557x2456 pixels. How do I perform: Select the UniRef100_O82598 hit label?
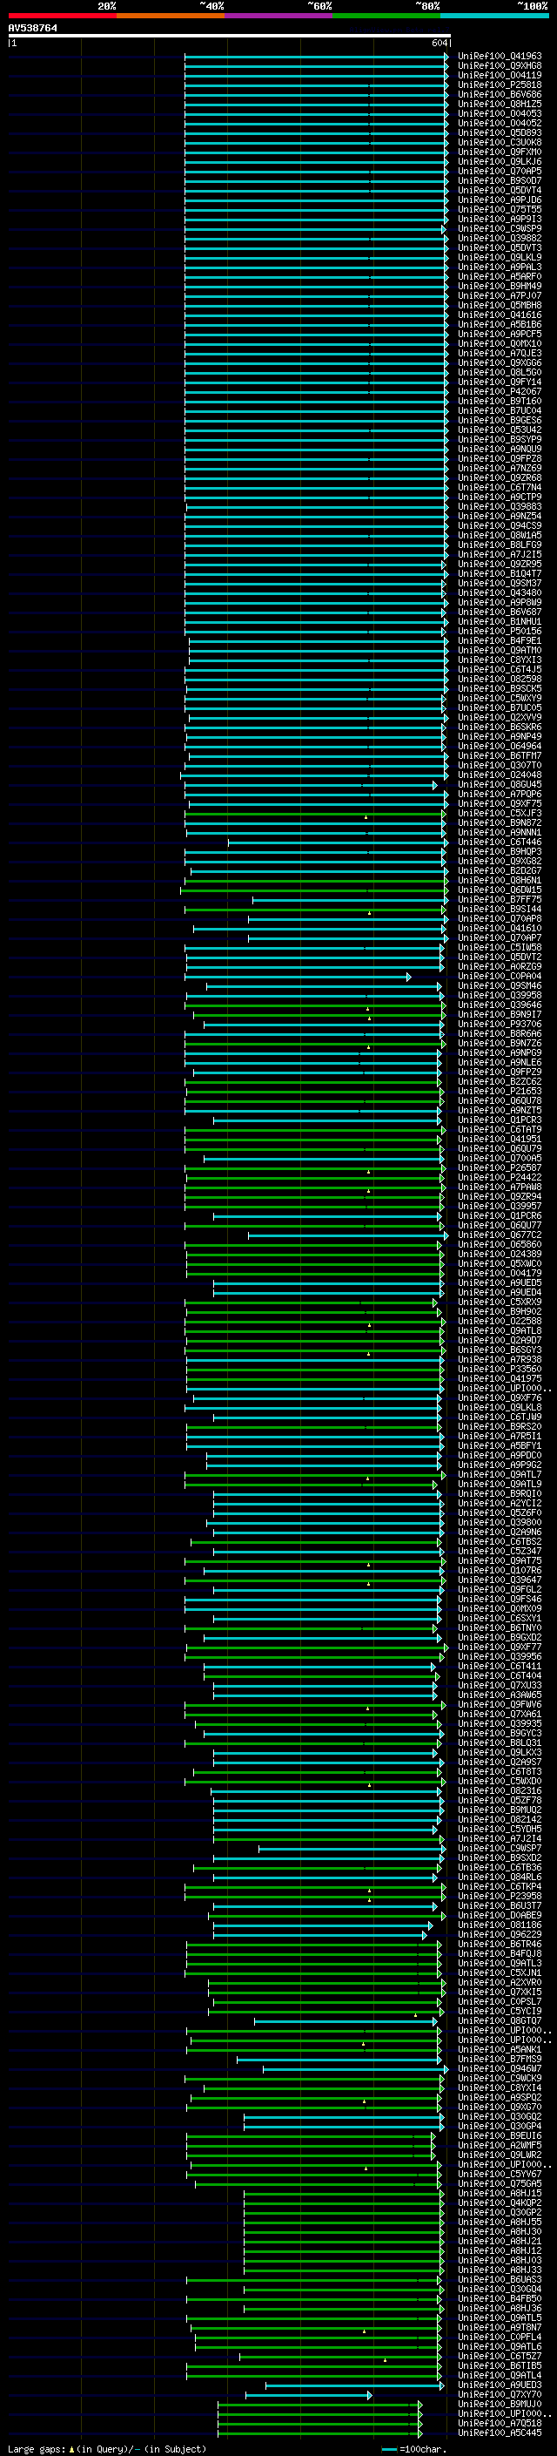pyautogui.click(x=500, y=680)
